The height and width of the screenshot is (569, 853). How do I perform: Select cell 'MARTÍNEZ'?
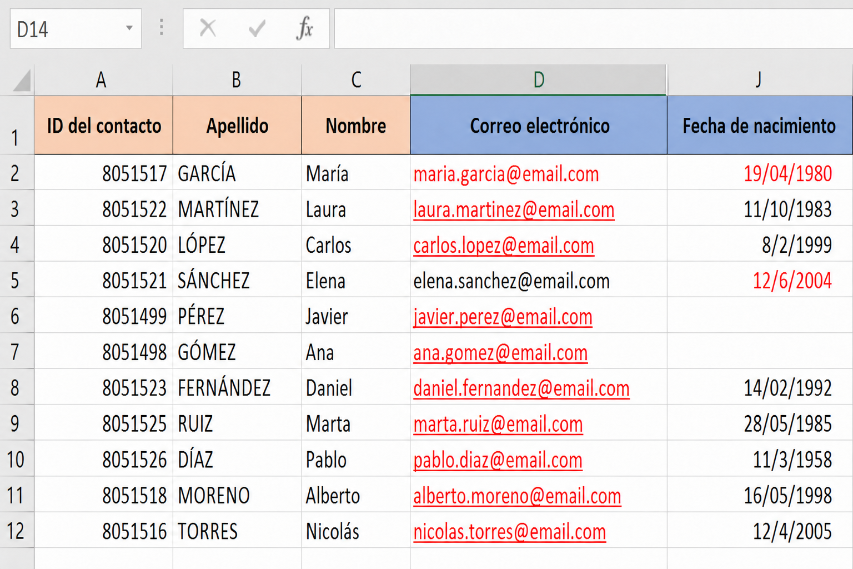click(237, 209)
